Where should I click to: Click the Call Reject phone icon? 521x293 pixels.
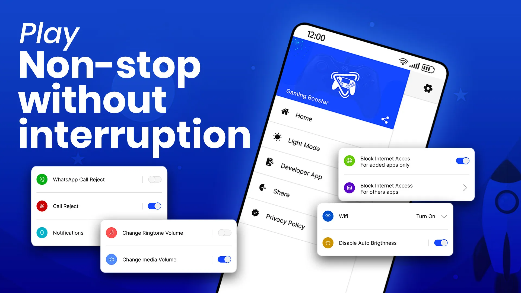tap(42, 206)
